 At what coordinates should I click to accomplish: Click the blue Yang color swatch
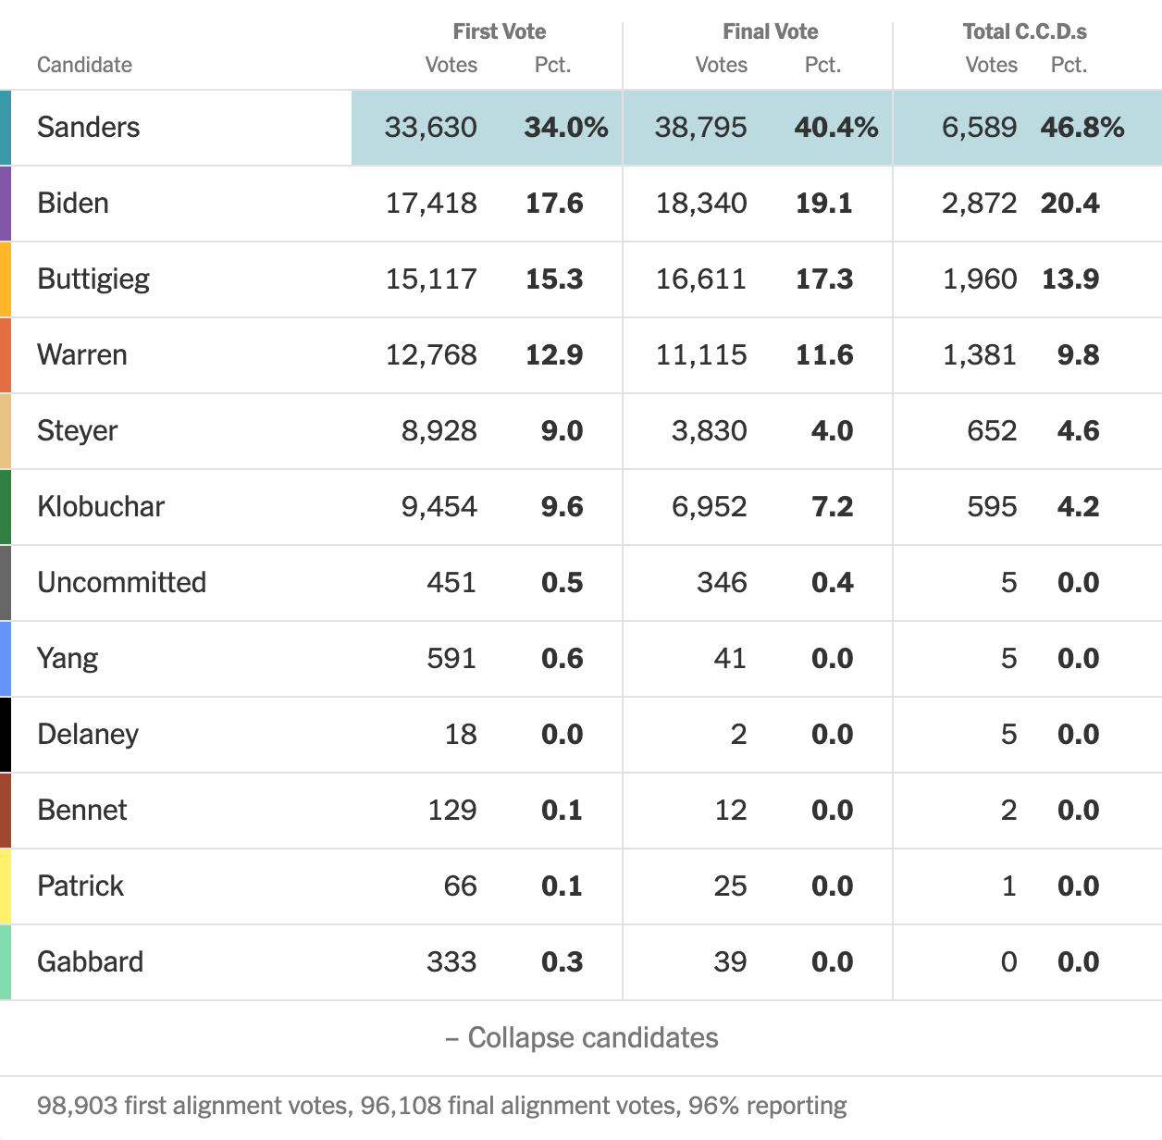coord(6,659)
